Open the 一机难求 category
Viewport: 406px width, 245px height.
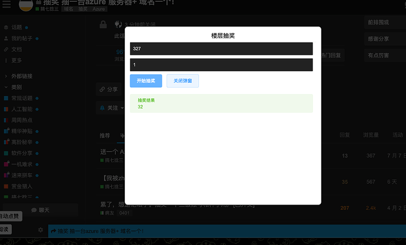(22, 165)
